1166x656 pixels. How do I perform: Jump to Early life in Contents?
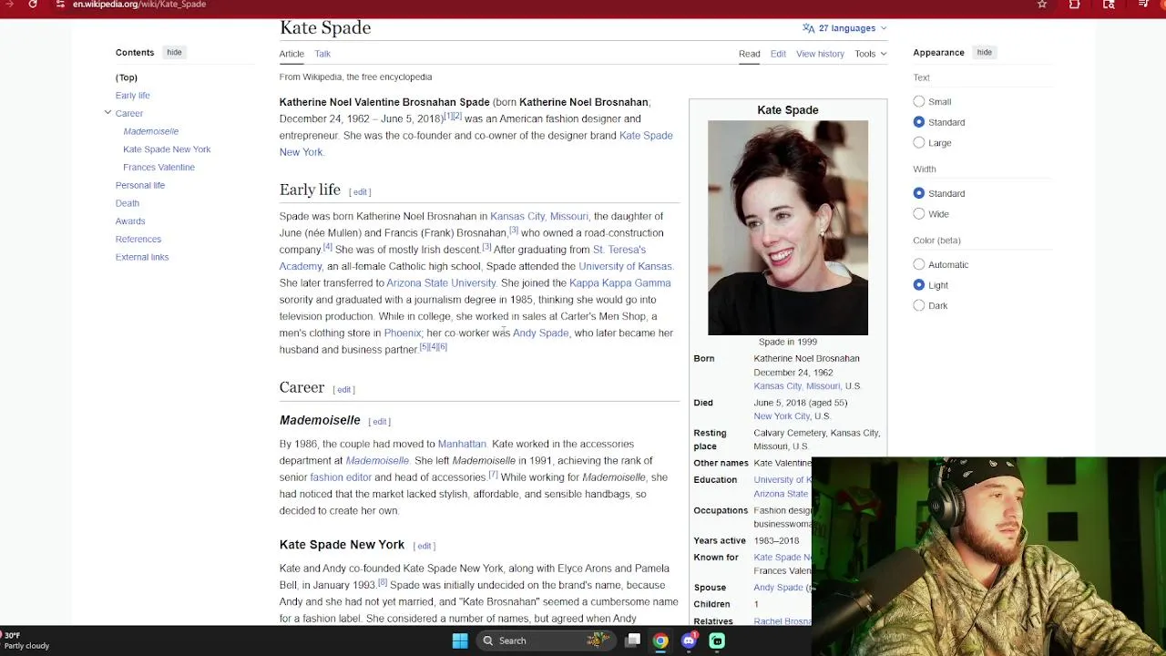click(x=132, y=96)
